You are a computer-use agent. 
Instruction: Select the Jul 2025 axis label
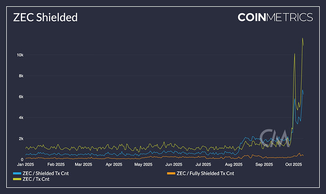click(203, 165)
